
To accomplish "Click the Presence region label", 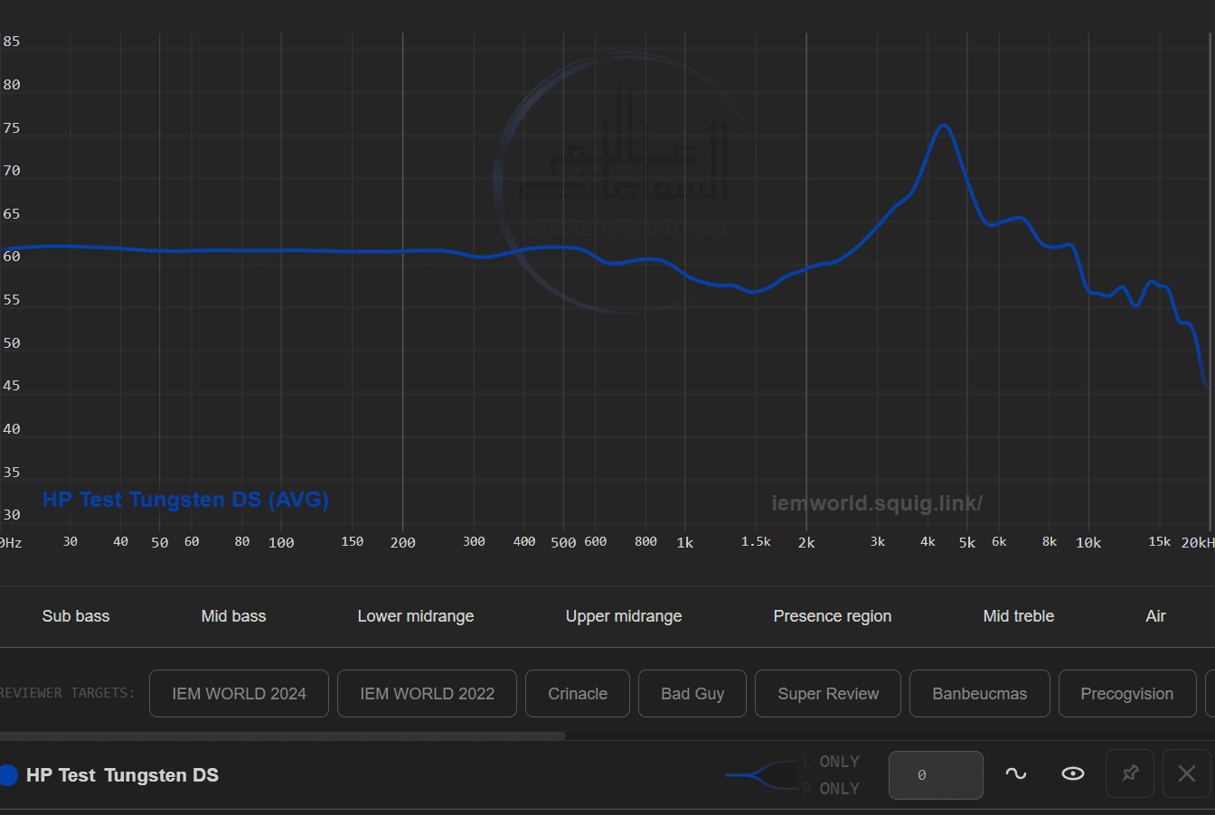I will pyautogui.click(x=833, y=616).
